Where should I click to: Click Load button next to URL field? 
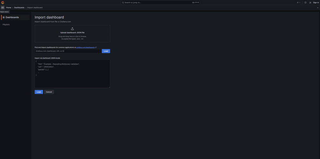(x=106, y=51)
